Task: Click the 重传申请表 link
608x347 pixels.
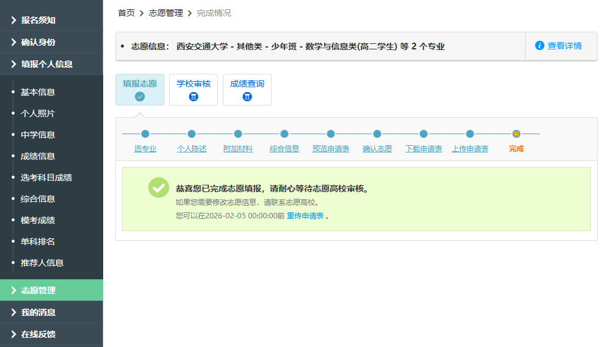Action: point(305,216)
